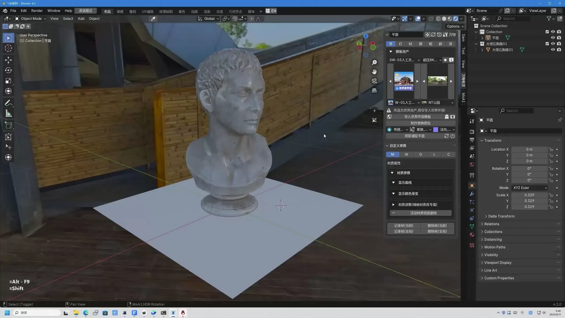Click the purple 法向 color swatch
Viewport: 565px width, 318px height.
[436, 130]
